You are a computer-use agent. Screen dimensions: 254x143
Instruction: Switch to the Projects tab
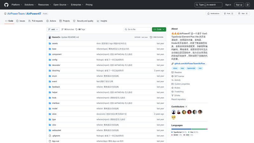pos(64,21)
